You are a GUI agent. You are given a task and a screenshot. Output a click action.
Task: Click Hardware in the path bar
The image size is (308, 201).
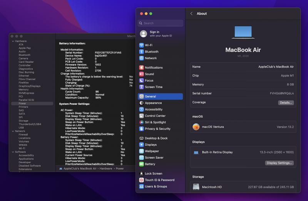[x=105, y=168]
